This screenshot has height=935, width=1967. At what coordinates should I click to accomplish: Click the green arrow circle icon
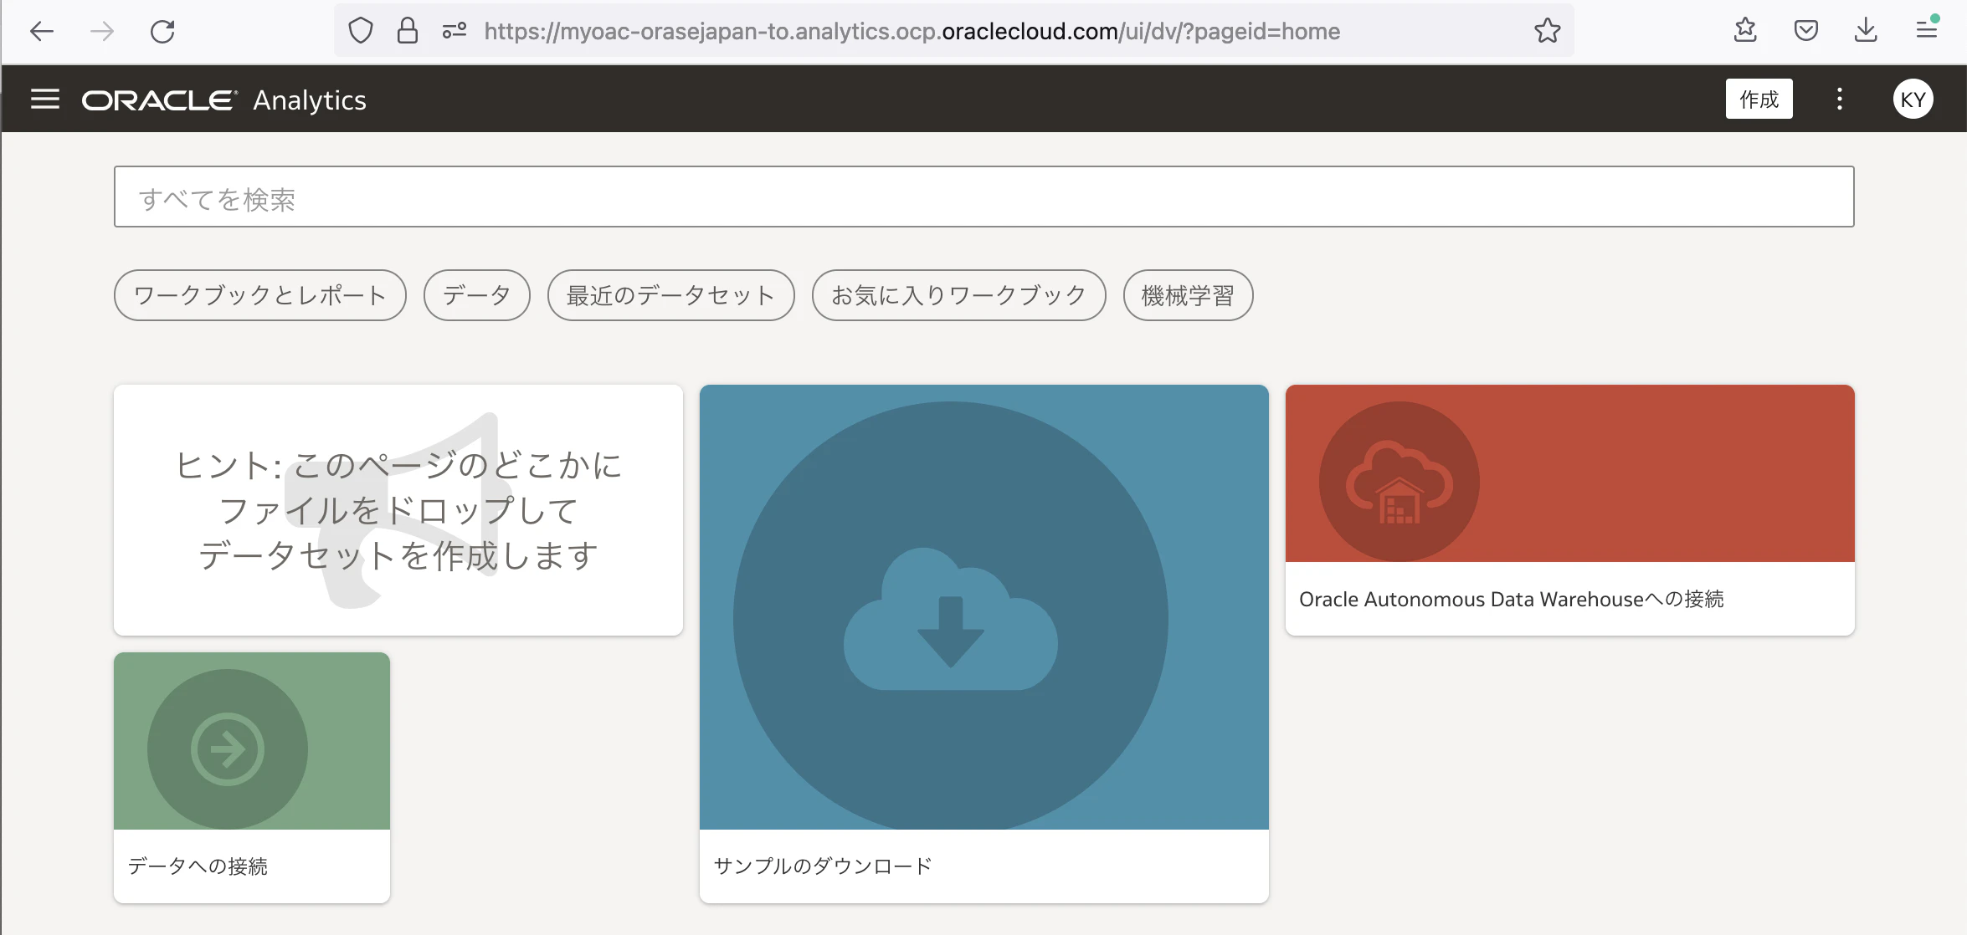point(228,749)
